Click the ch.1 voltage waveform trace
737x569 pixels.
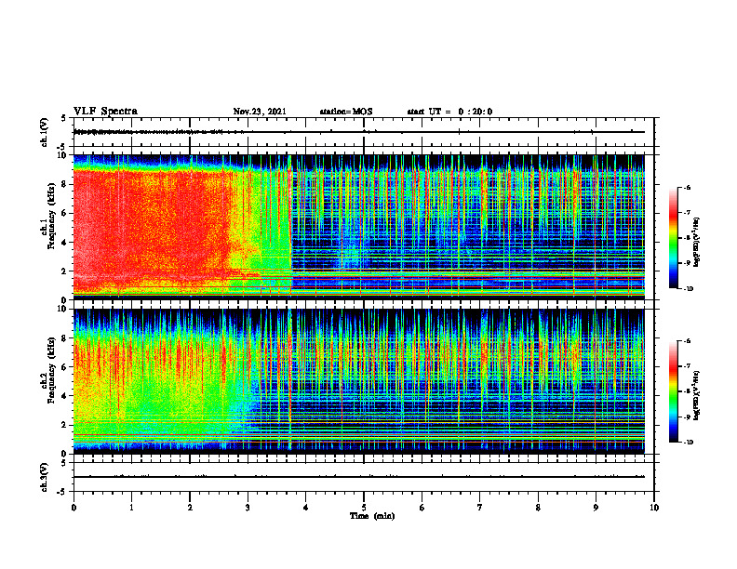click(359, 132)
